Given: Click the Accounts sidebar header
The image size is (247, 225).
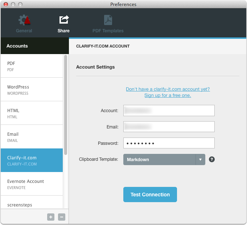Looking at the screenshot, I should (35, 46).
